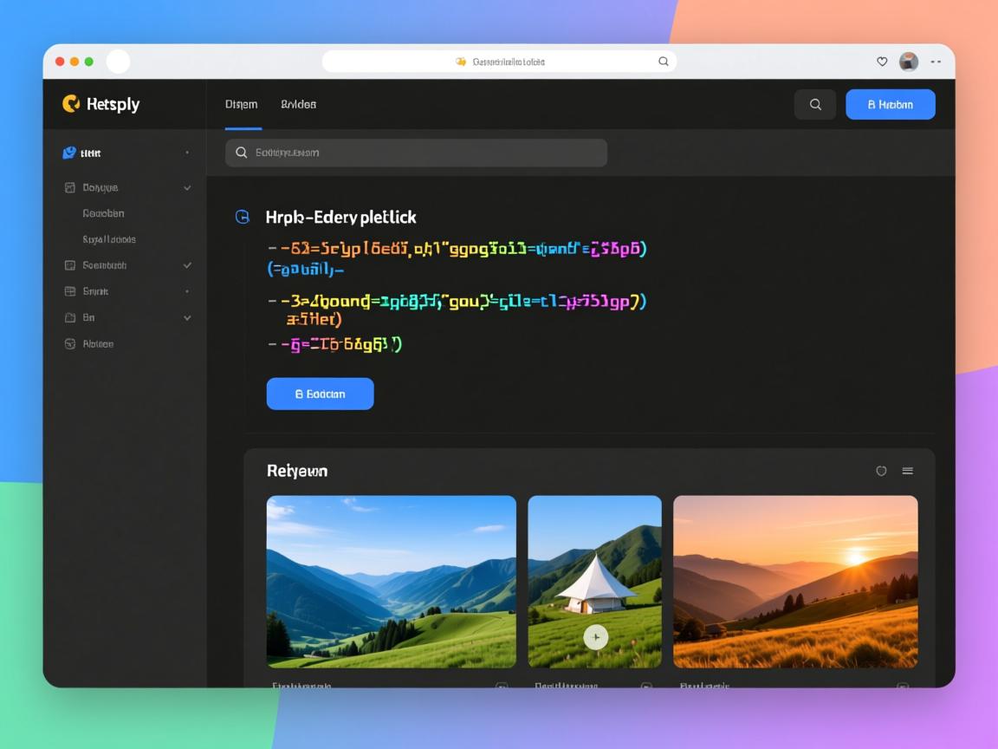
Task: Click the blue button below the code block
Action: click(x=320, y=394)
